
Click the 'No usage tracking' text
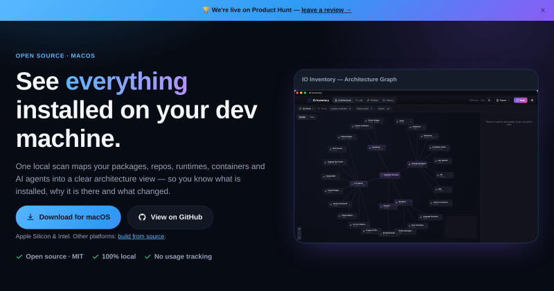183,256
